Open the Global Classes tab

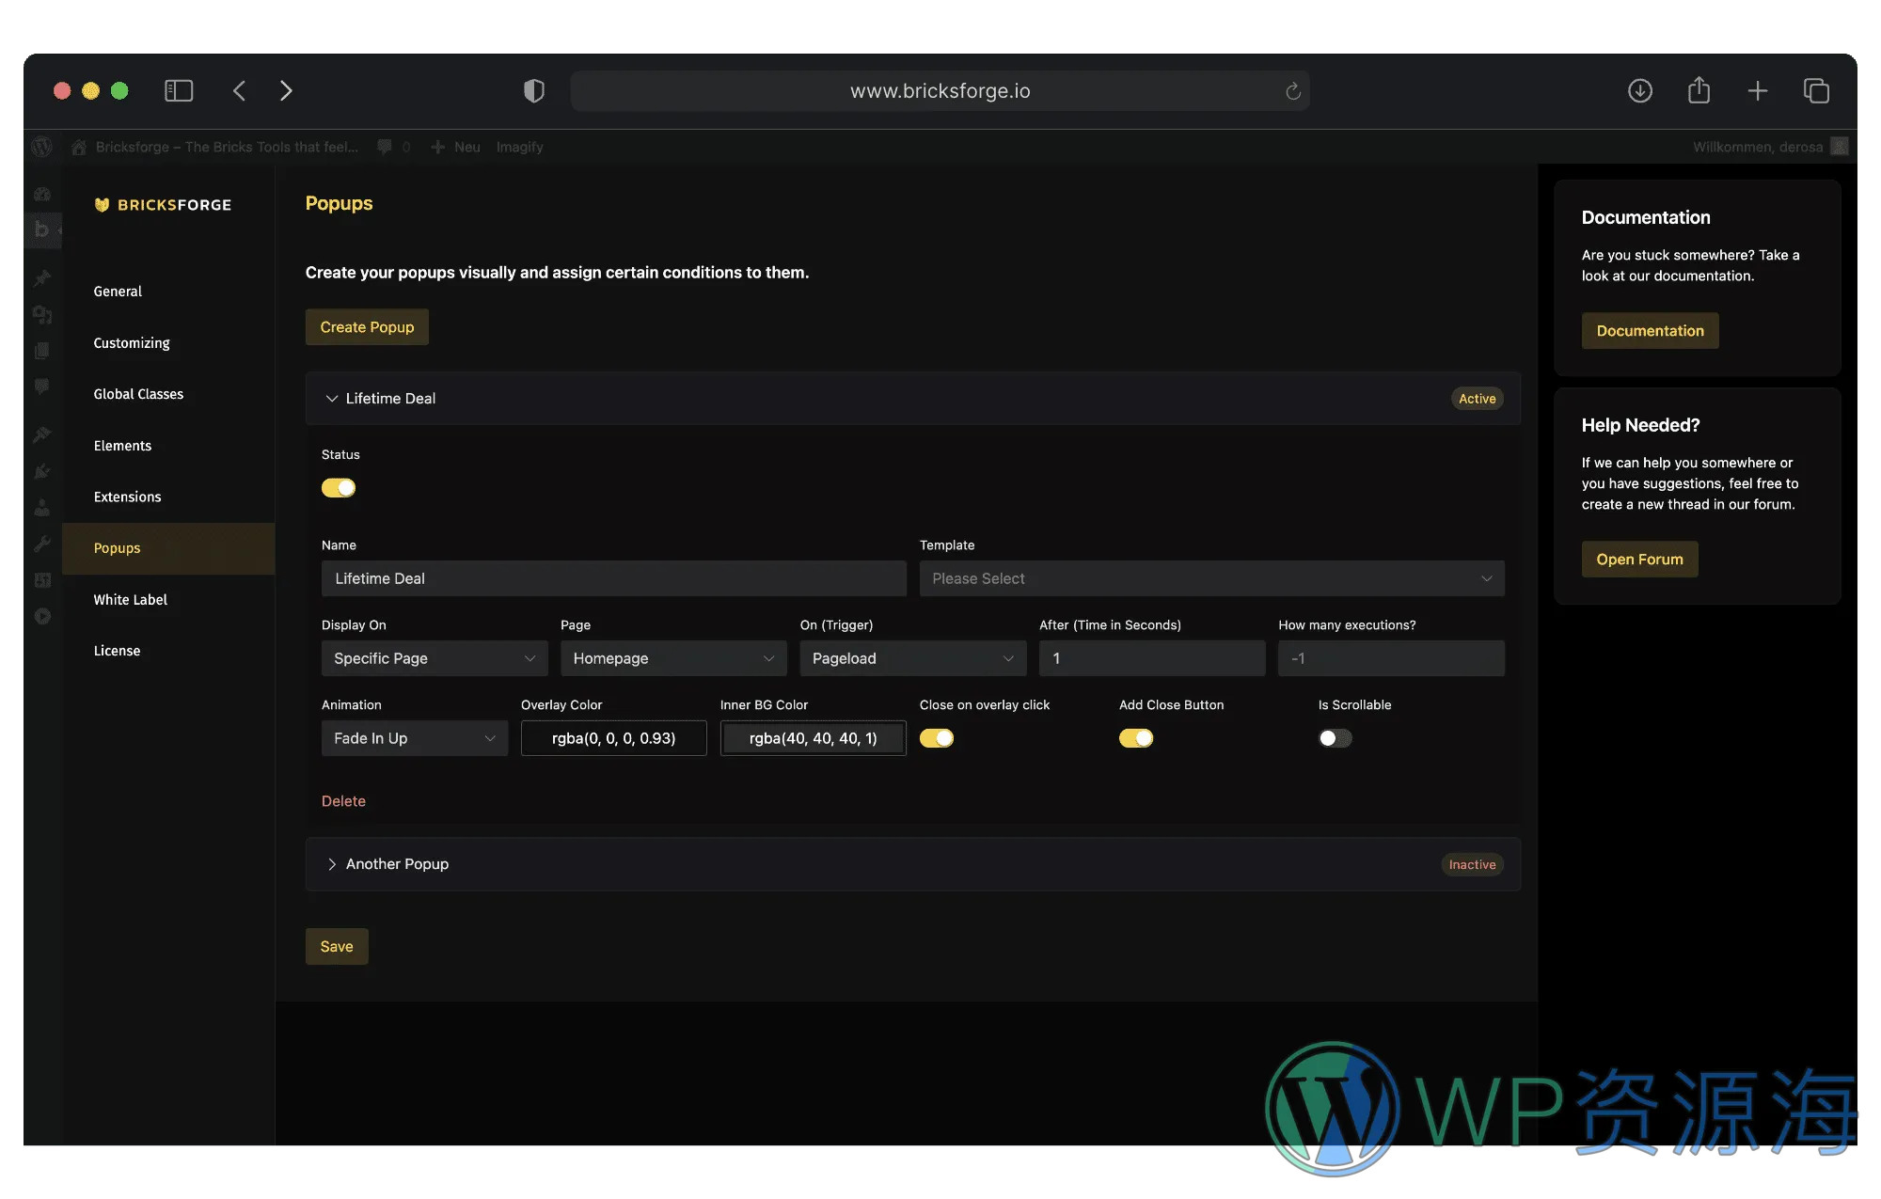tap(138, 394)
